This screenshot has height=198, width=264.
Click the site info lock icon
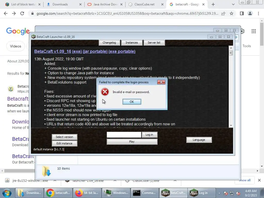tap(32, 13)
